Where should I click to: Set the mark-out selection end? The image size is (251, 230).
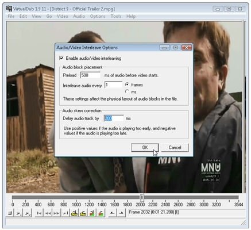click(x=121, y=213)
